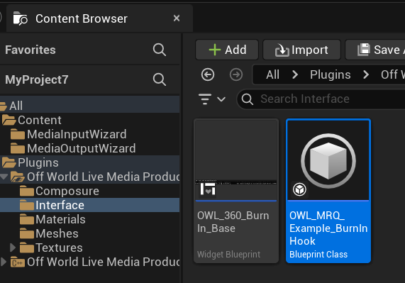
Task: Select OWL_360_BurnIn_Base asset thumbnail
Action: (x=236, y=160)
